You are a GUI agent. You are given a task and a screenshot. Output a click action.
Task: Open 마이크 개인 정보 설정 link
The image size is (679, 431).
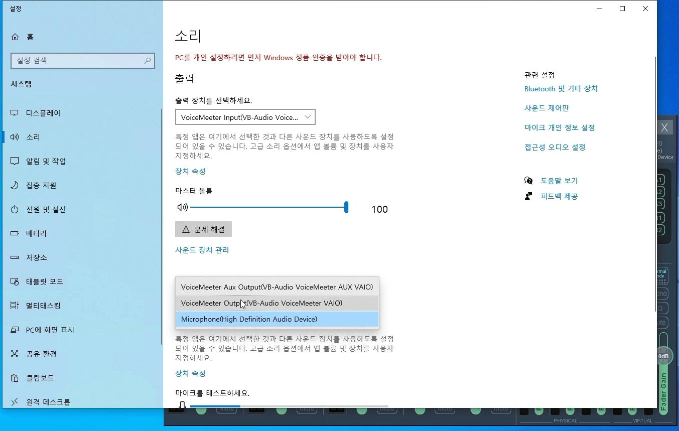pos(560,128)
